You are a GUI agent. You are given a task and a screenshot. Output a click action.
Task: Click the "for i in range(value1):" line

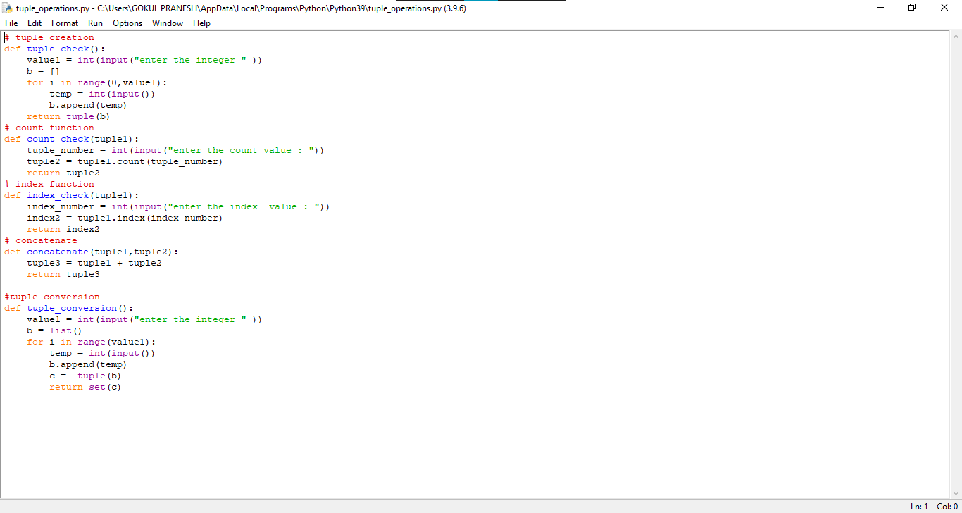92,342
